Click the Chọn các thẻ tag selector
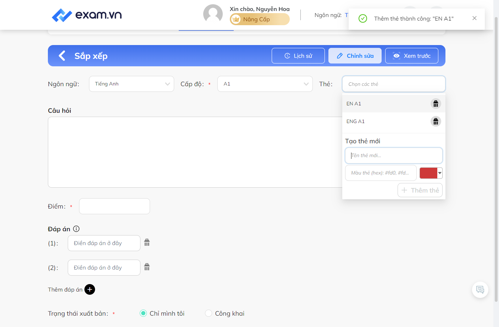 tap(394, 84)
